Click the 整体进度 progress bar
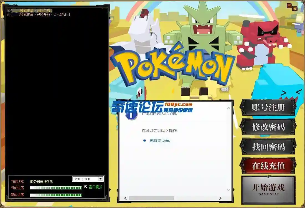 pos(56,195)
